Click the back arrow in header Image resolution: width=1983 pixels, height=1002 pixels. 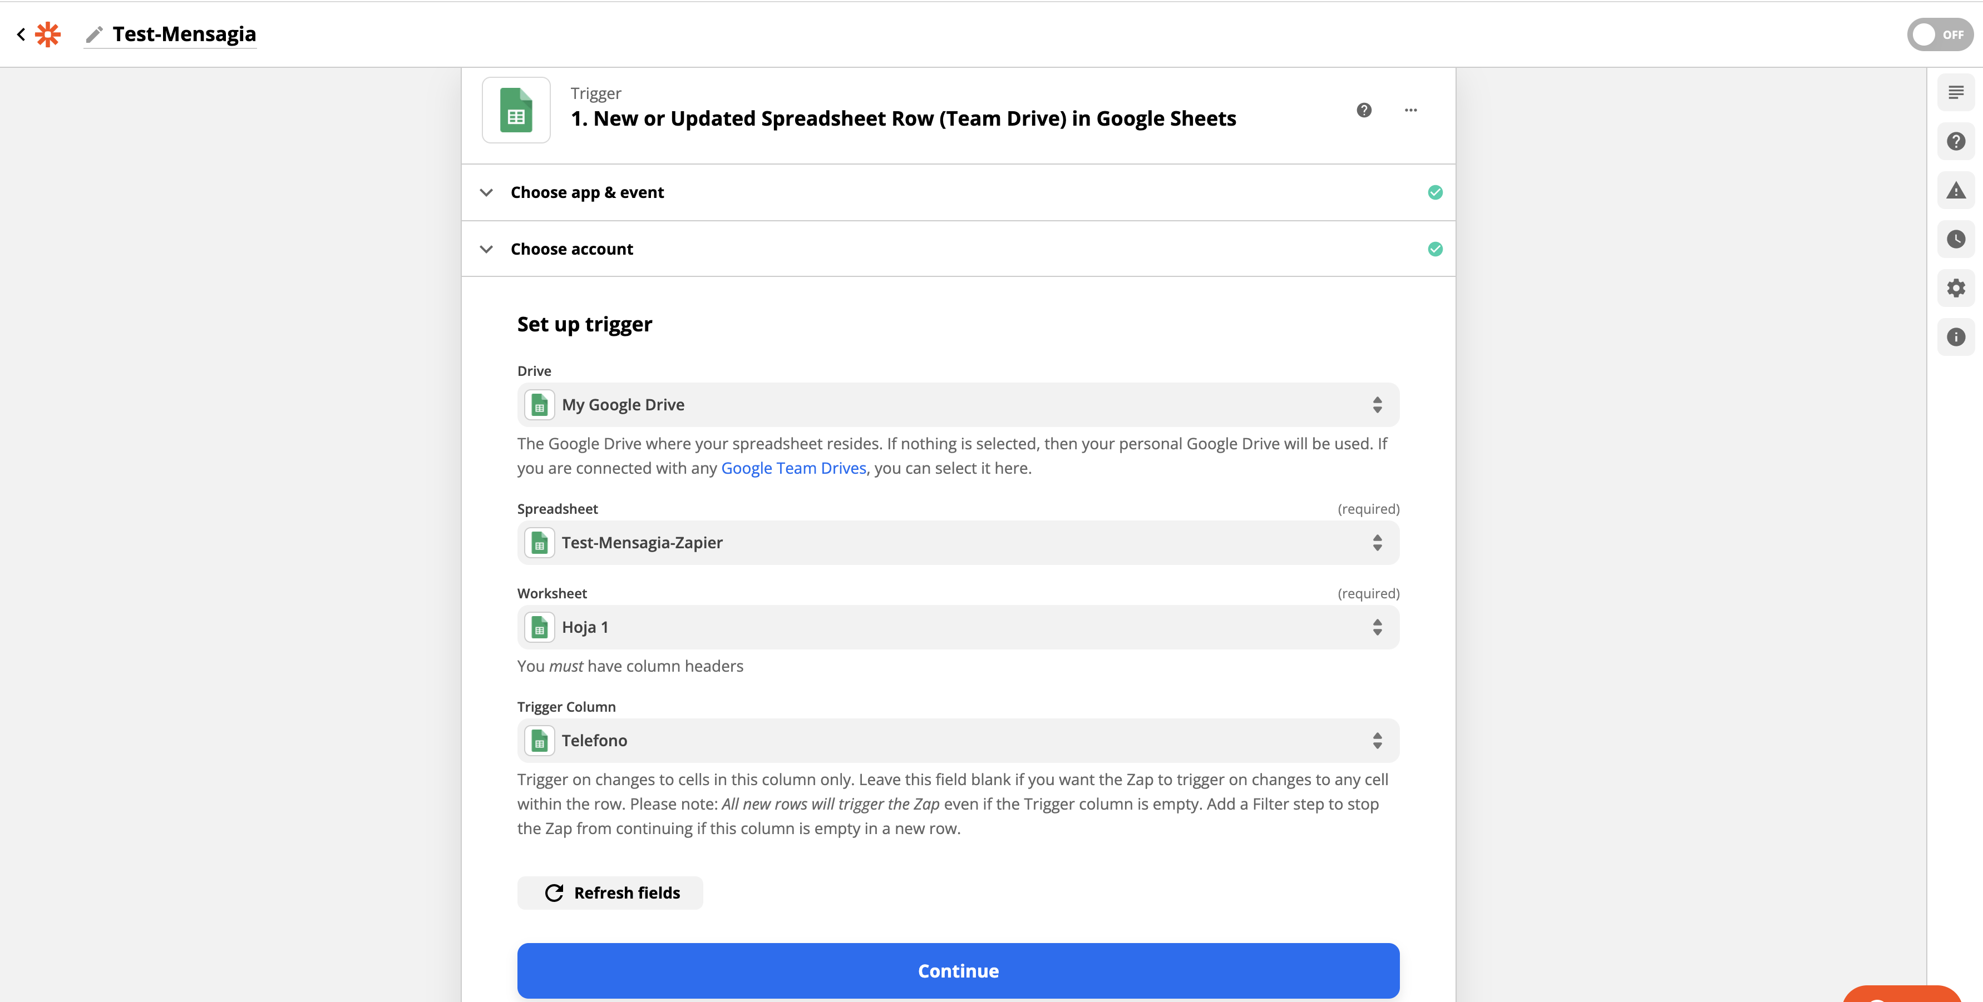[21, 34]
